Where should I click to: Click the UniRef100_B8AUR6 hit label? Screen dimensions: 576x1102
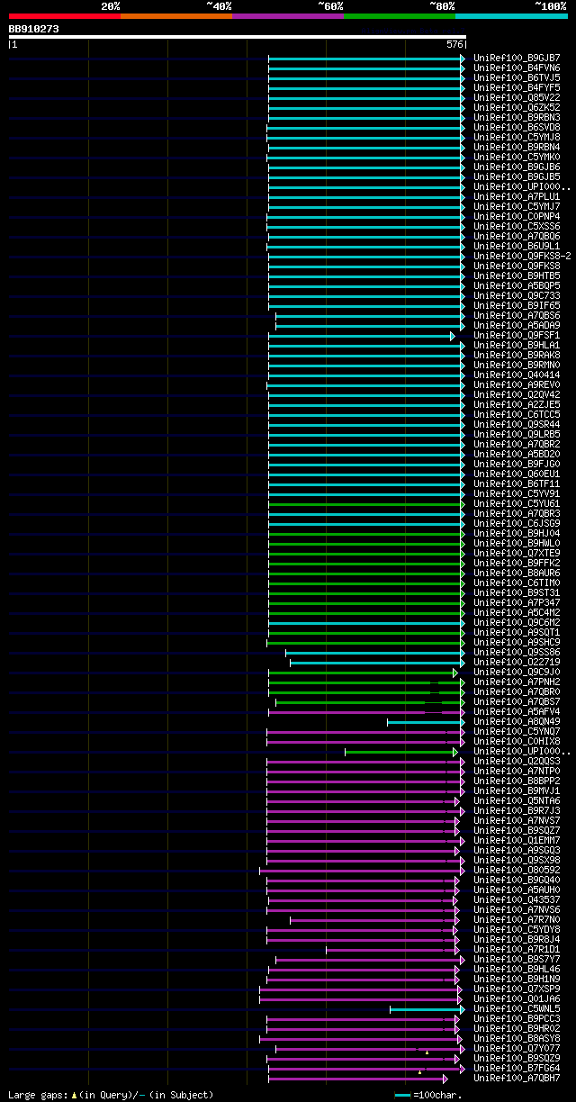pos(517,573)
